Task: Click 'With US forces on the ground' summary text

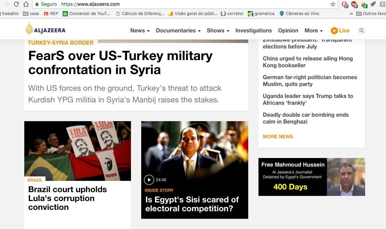Action: 125,94
